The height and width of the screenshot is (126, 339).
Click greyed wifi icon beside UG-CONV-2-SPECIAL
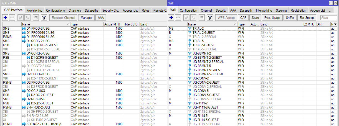point(190,87)
